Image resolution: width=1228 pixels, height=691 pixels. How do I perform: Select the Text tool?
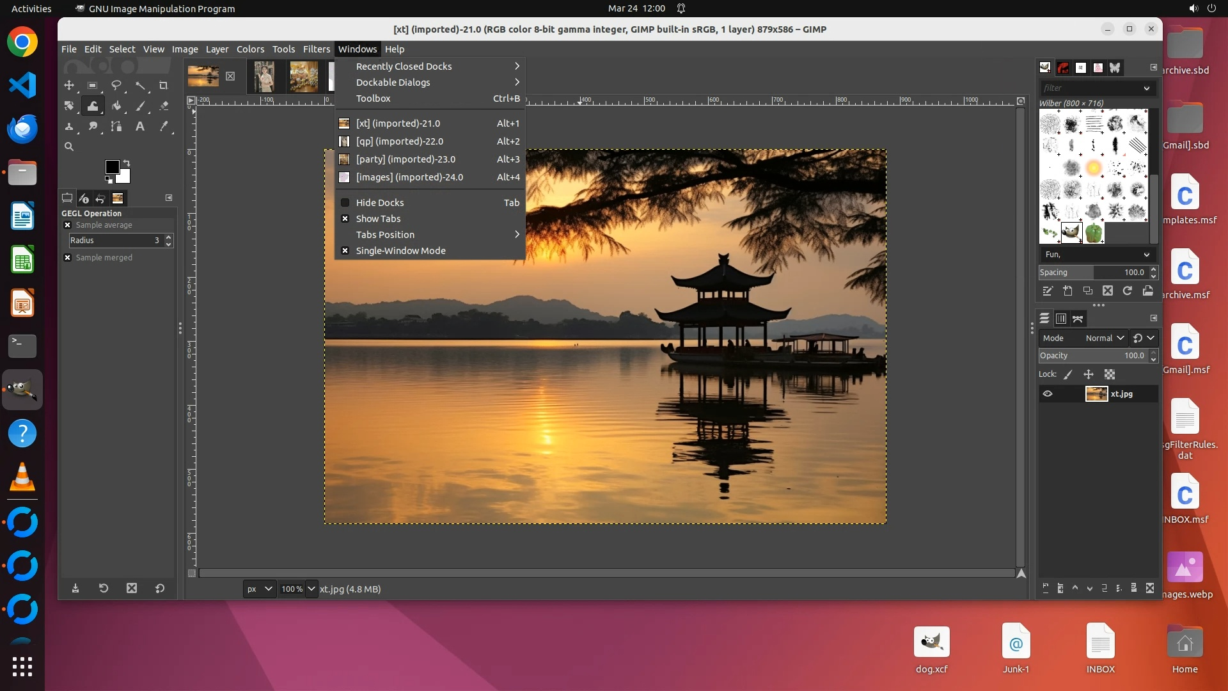click(139, 126)
